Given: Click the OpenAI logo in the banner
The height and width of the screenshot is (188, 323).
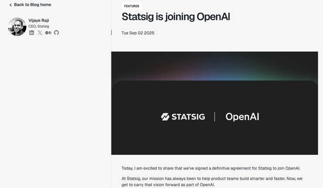Looking at the screenshot, I should [242, 116].
